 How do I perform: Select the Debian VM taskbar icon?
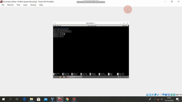coord(60,99)
